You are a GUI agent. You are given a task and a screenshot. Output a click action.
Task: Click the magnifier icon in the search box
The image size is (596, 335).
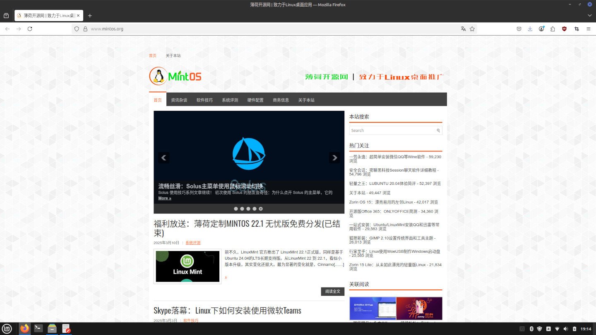[438, 131]
